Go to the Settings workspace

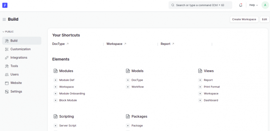point(22,92)
